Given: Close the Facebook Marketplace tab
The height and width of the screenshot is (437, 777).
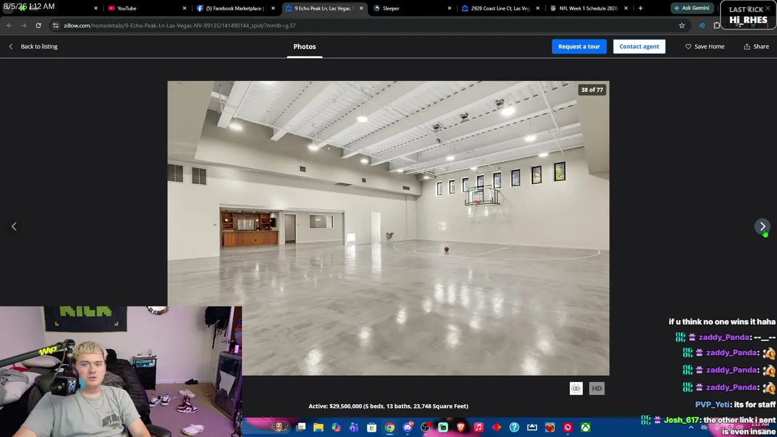Looking at the screenshot, I should pos(273,8).
